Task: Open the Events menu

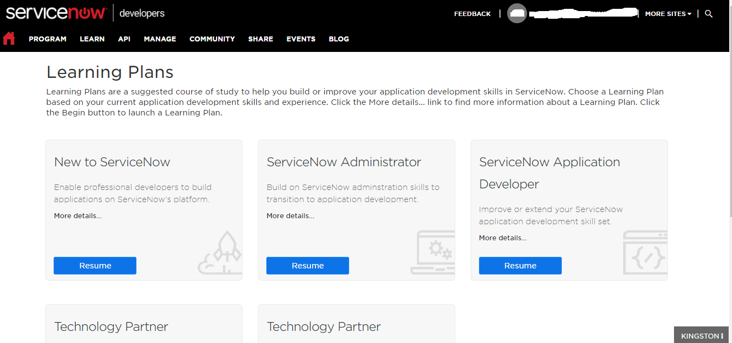Action: (x=301, y=39)
